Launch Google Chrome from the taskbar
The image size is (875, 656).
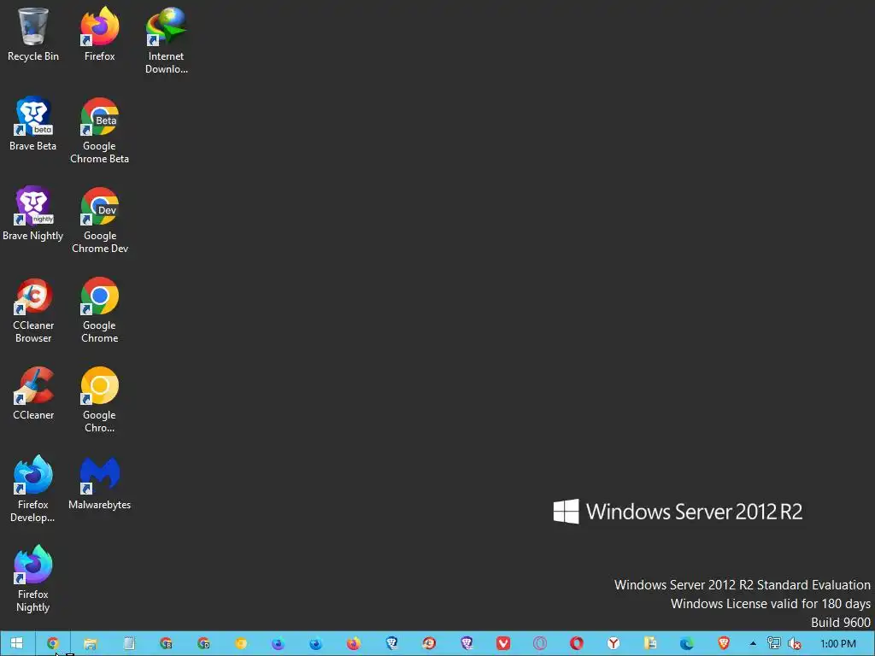pyautogui.click(x=53, y=643)
